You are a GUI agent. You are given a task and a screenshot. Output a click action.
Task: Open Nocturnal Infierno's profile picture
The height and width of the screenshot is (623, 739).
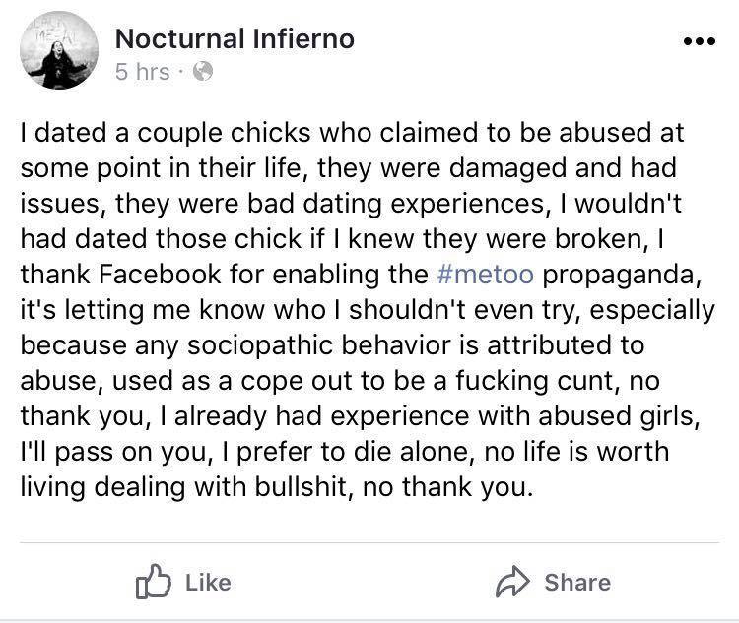pyautogui.click(x=59, y=50)
